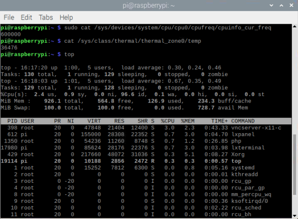The image size is (298, 219).
Task: Click the VIRT column header
Action: (x=94, y=121)
